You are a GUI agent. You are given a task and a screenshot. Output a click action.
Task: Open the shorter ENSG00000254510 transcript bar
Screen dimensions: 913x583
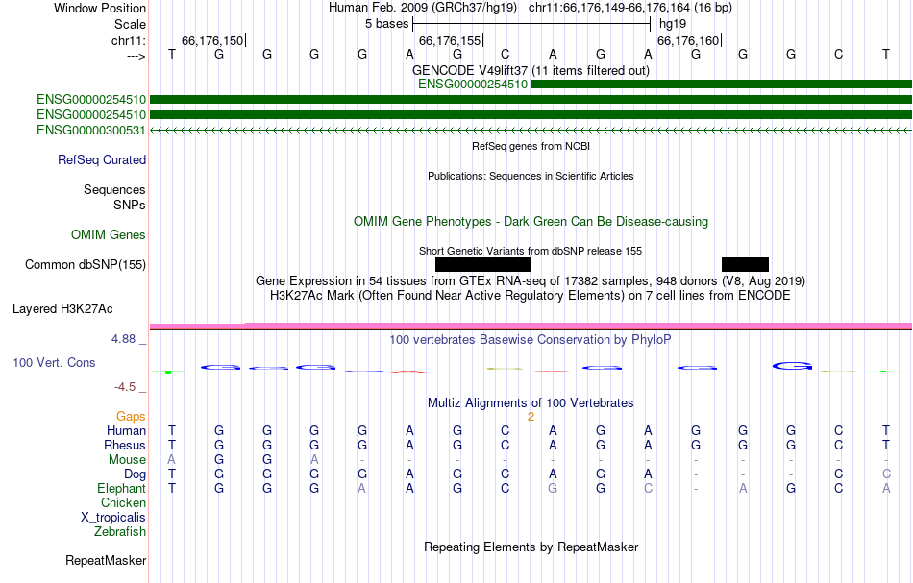722,85
